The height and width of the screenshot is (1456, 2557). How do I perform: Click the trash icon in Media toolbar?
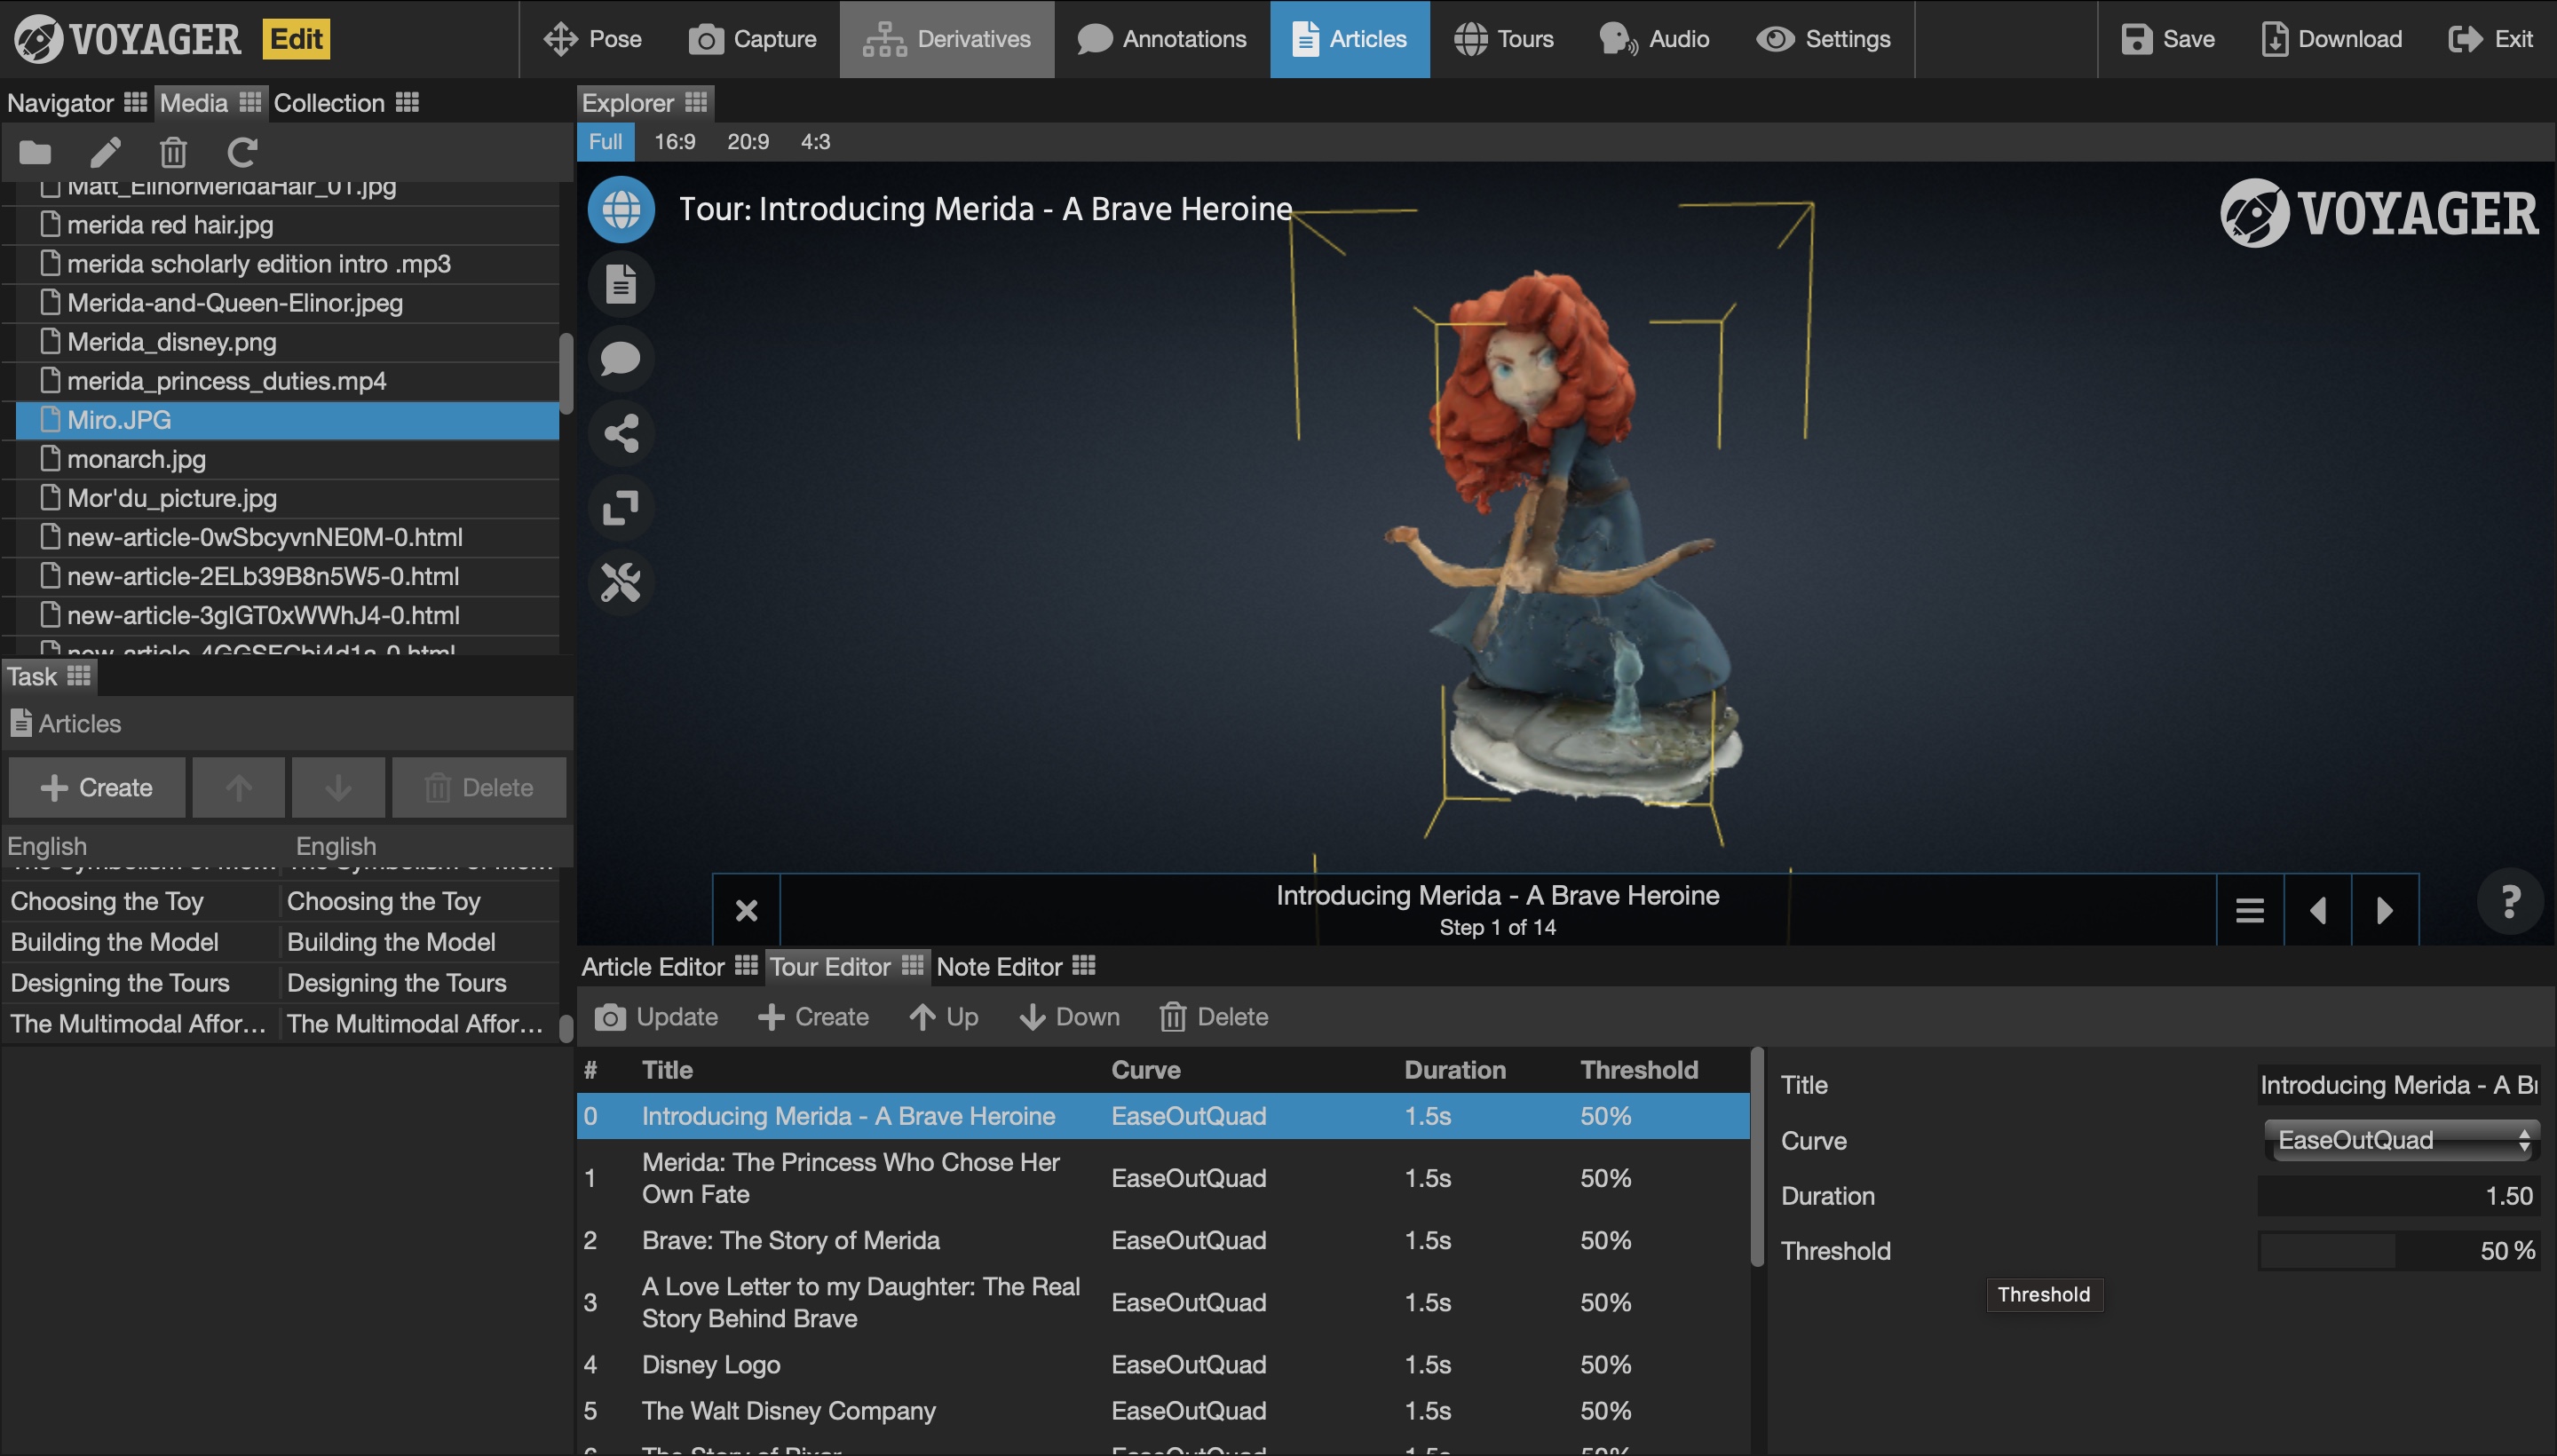[x=173, y=152]
